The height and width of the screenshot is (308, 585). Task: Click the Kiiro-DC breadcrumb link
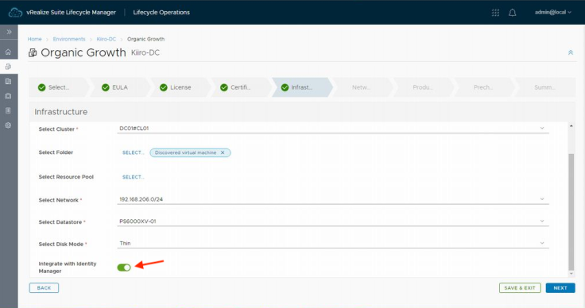[107, 39]
